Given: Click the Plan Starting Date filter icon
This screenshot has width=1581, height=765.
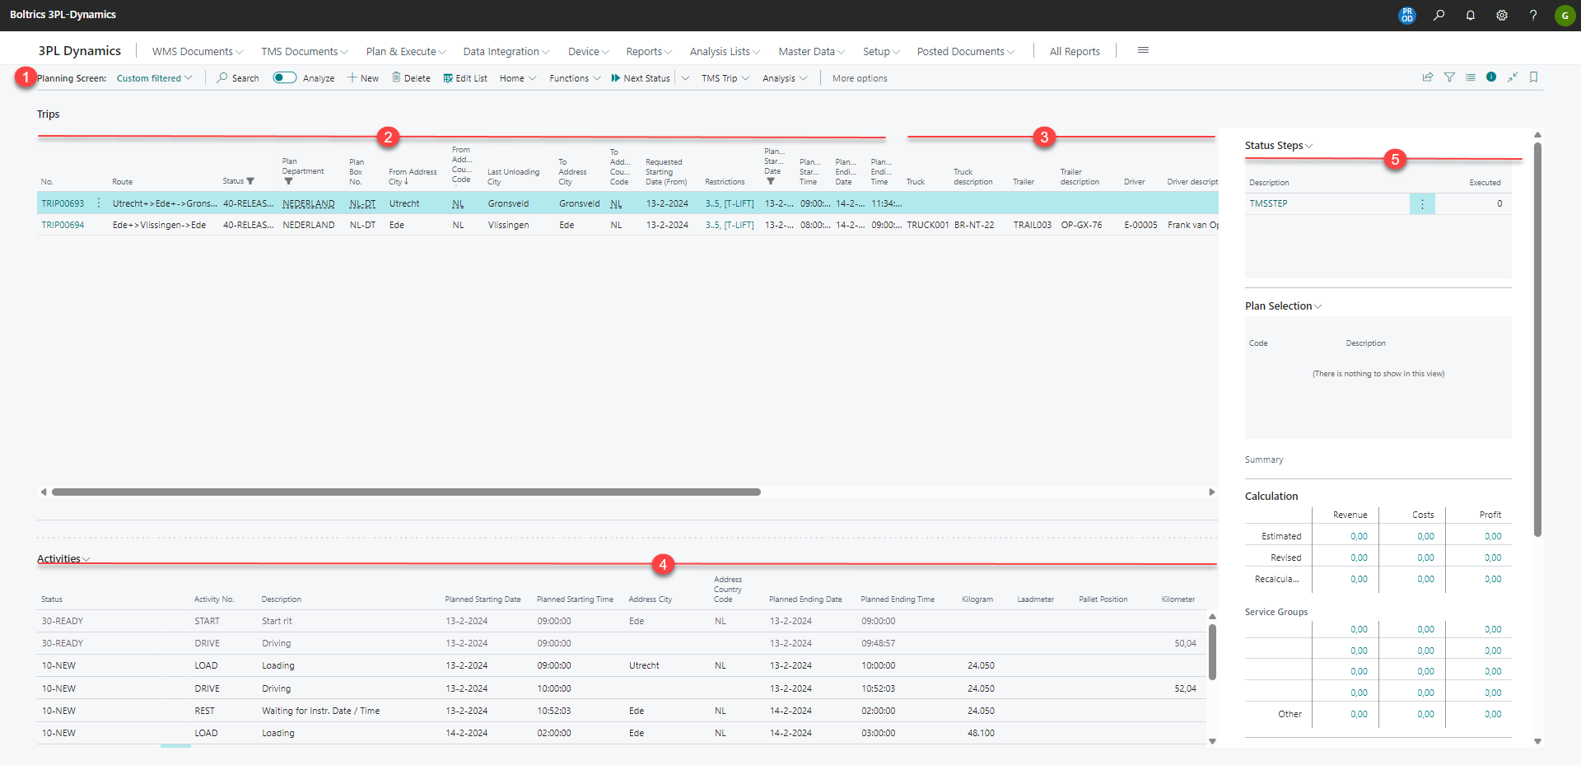Looking at the screenshot, I should [x=771, y=181].
